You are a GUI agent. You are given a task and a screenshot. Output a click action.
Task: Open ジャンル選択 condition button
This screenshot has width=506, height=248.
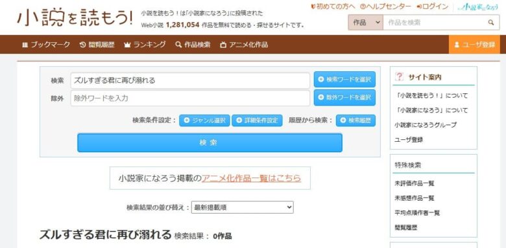tap(204, 120)
